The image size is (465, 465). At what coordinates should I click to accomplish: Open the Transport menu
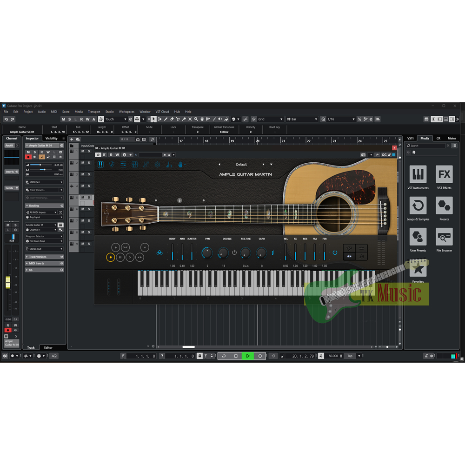tap(94, 112)
